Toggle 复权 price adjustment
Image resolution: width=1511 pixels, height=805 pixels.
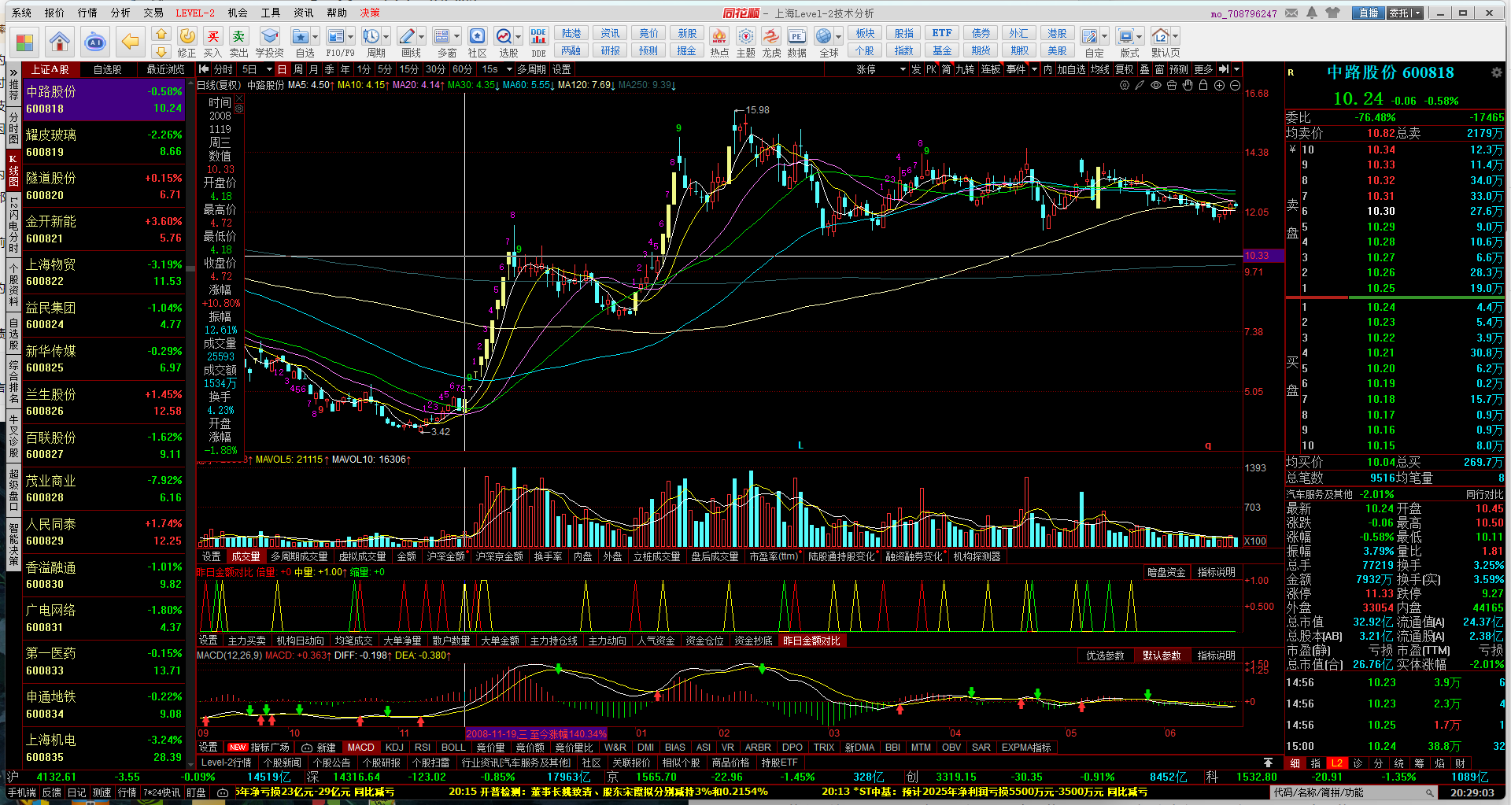(x=1124, y=69)
